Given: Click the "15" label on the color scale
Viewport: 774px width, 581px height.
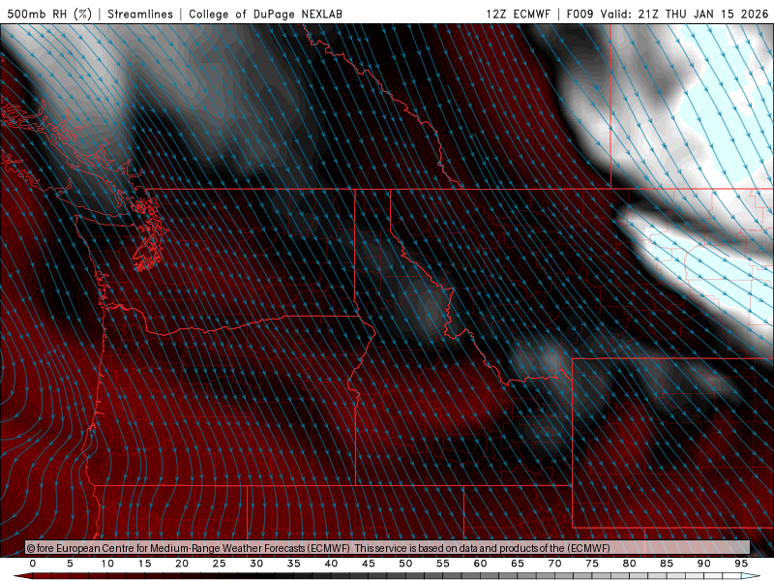Looking at the screenshot, I should tap(144, 564).
